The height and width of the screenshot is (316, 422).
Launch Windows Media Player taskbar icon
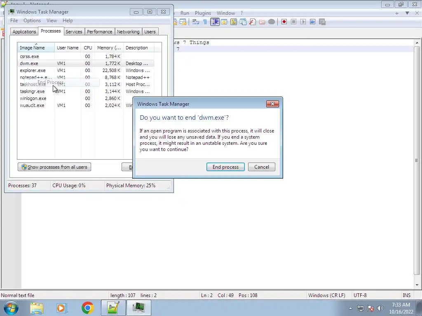tap(61, 308)
